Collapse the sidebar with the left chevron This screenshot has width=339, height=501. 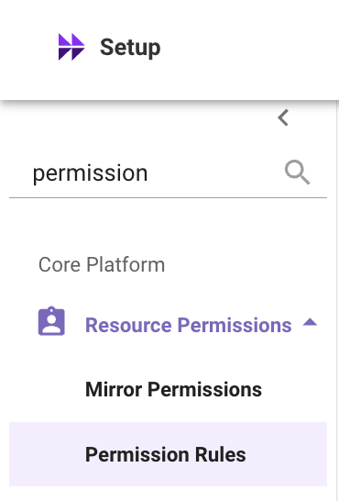coord(283,117)
